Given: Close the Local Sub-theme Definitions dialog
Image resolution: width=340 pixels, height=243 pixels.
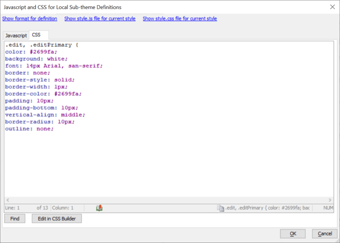Looking at the screenshot, I should [331, 7].
